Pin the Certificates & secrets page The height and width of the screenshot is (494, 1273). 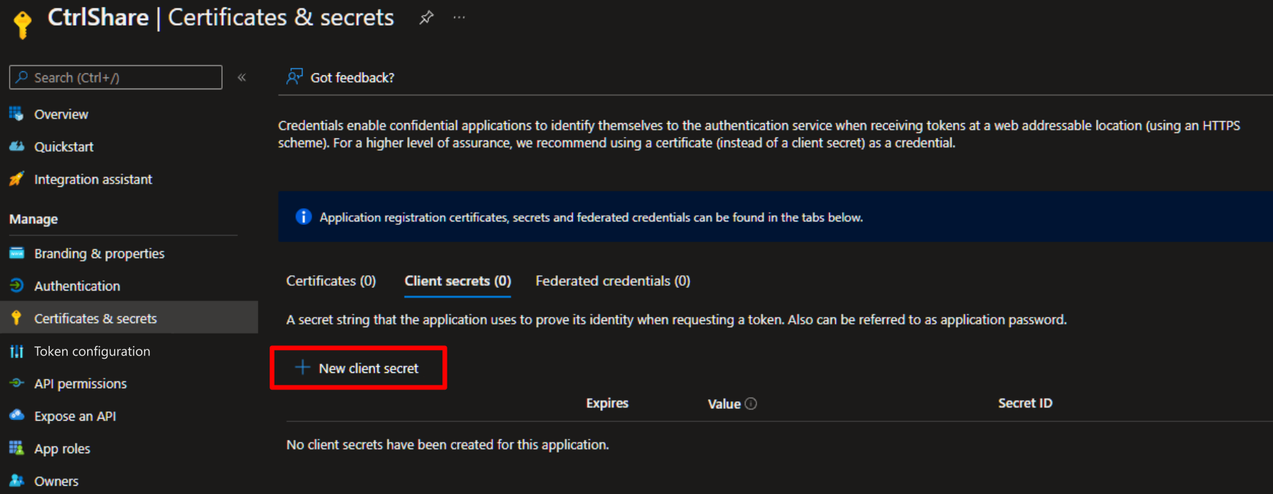(x=427, y=17)
